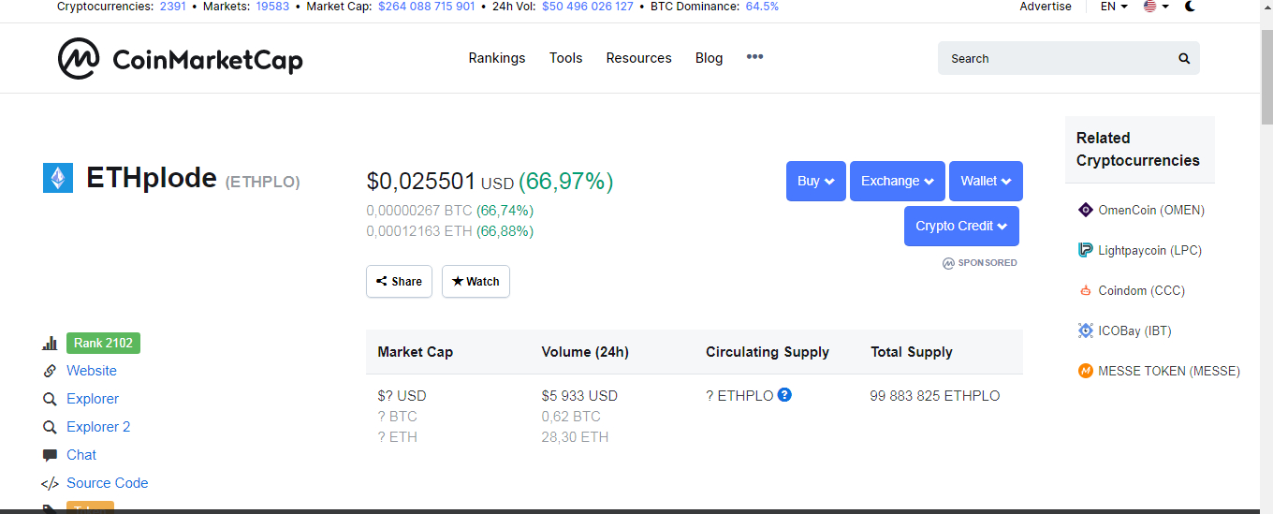Click the Advertise link

(x=1046, y=7)
